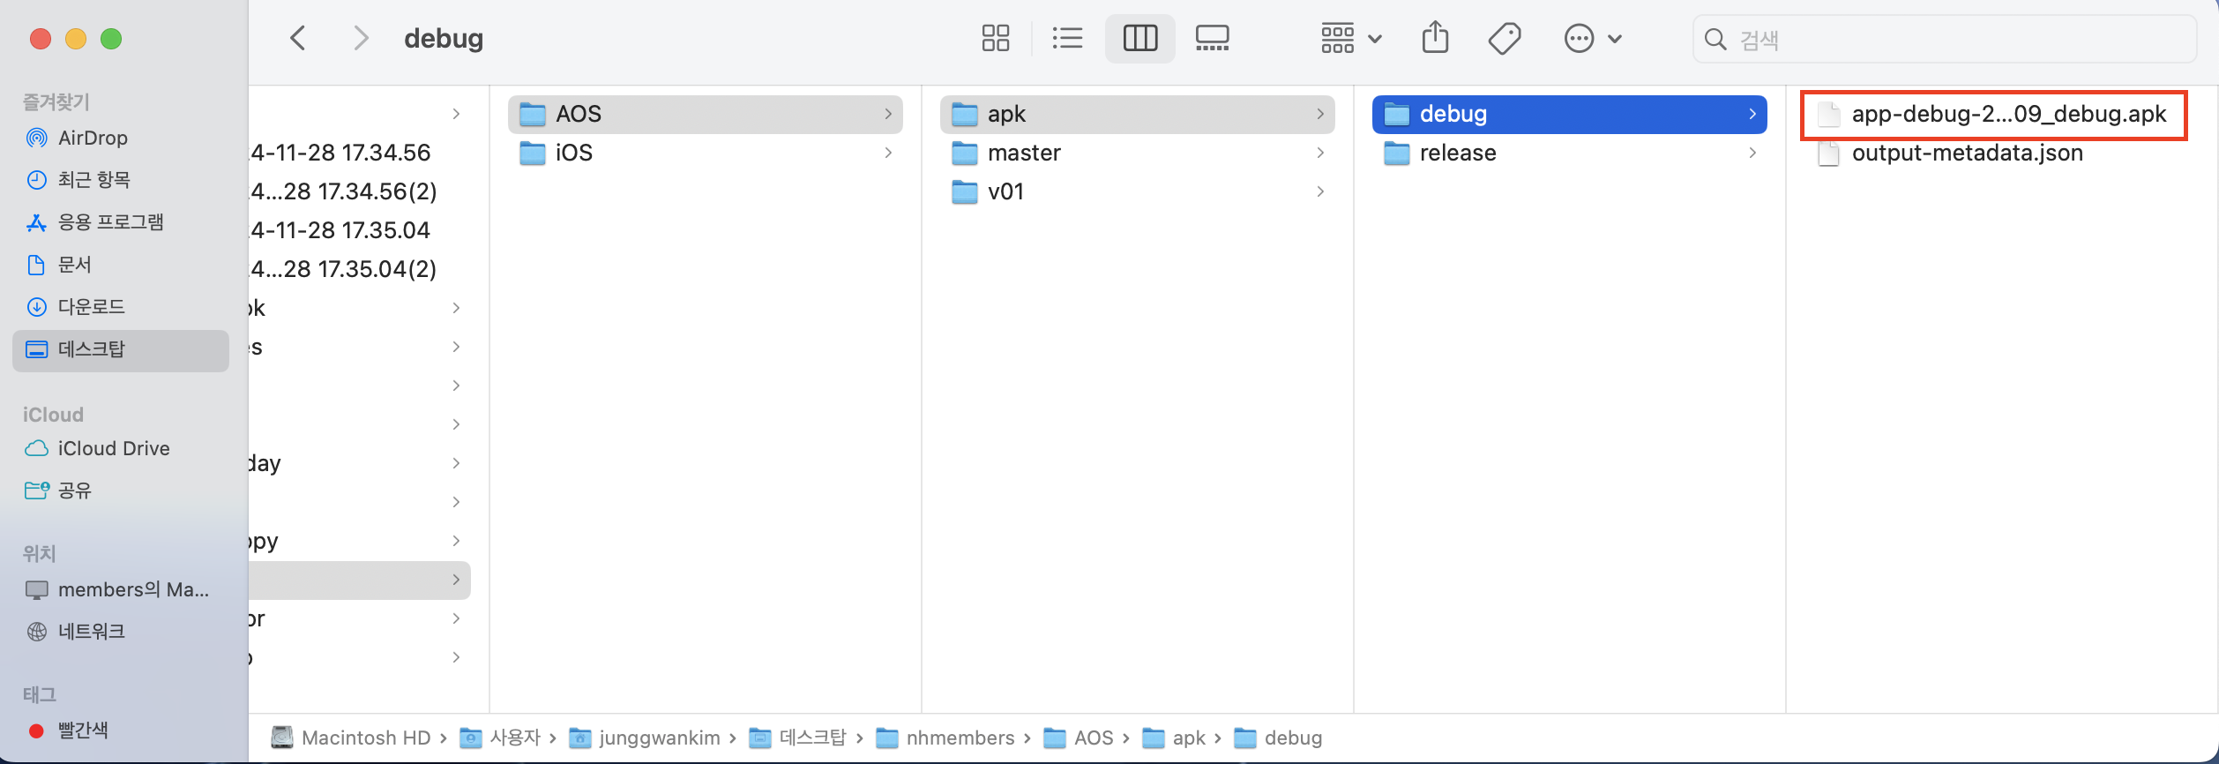Expand the release folder
Image resolution: width=2219 pixels, height=764 pixels.
tap(1458, 154)
